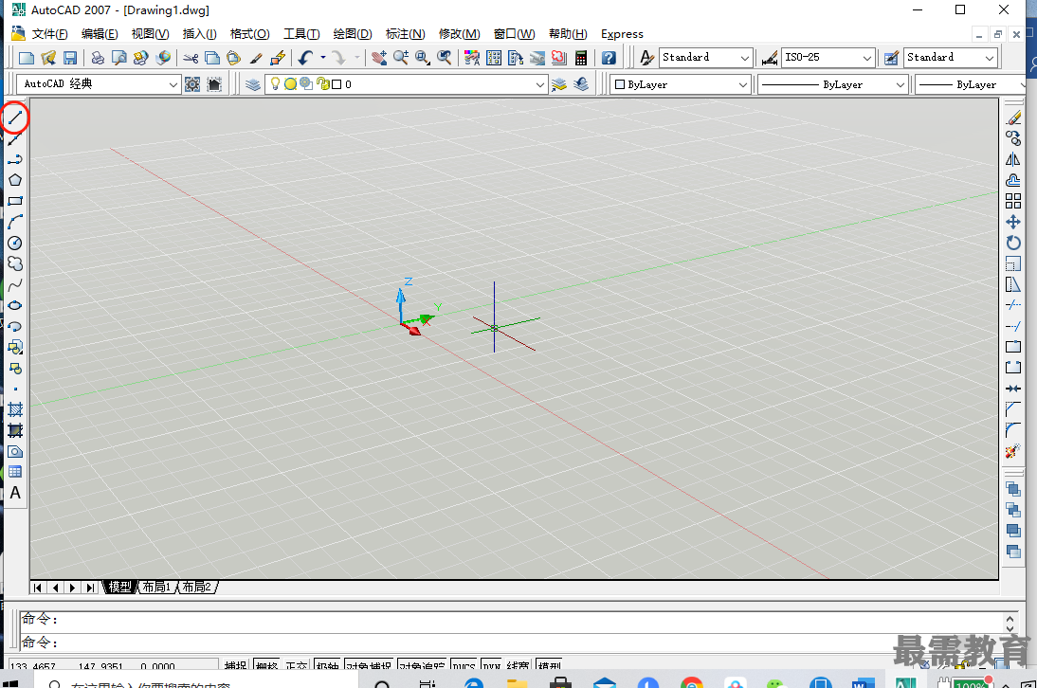
Task: Toggle 线宽 lineweight display in status bar
Action: [518, 665]
